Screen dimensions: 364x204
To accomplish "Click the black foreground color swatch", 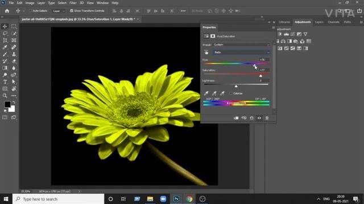I will tap(7, 104).
